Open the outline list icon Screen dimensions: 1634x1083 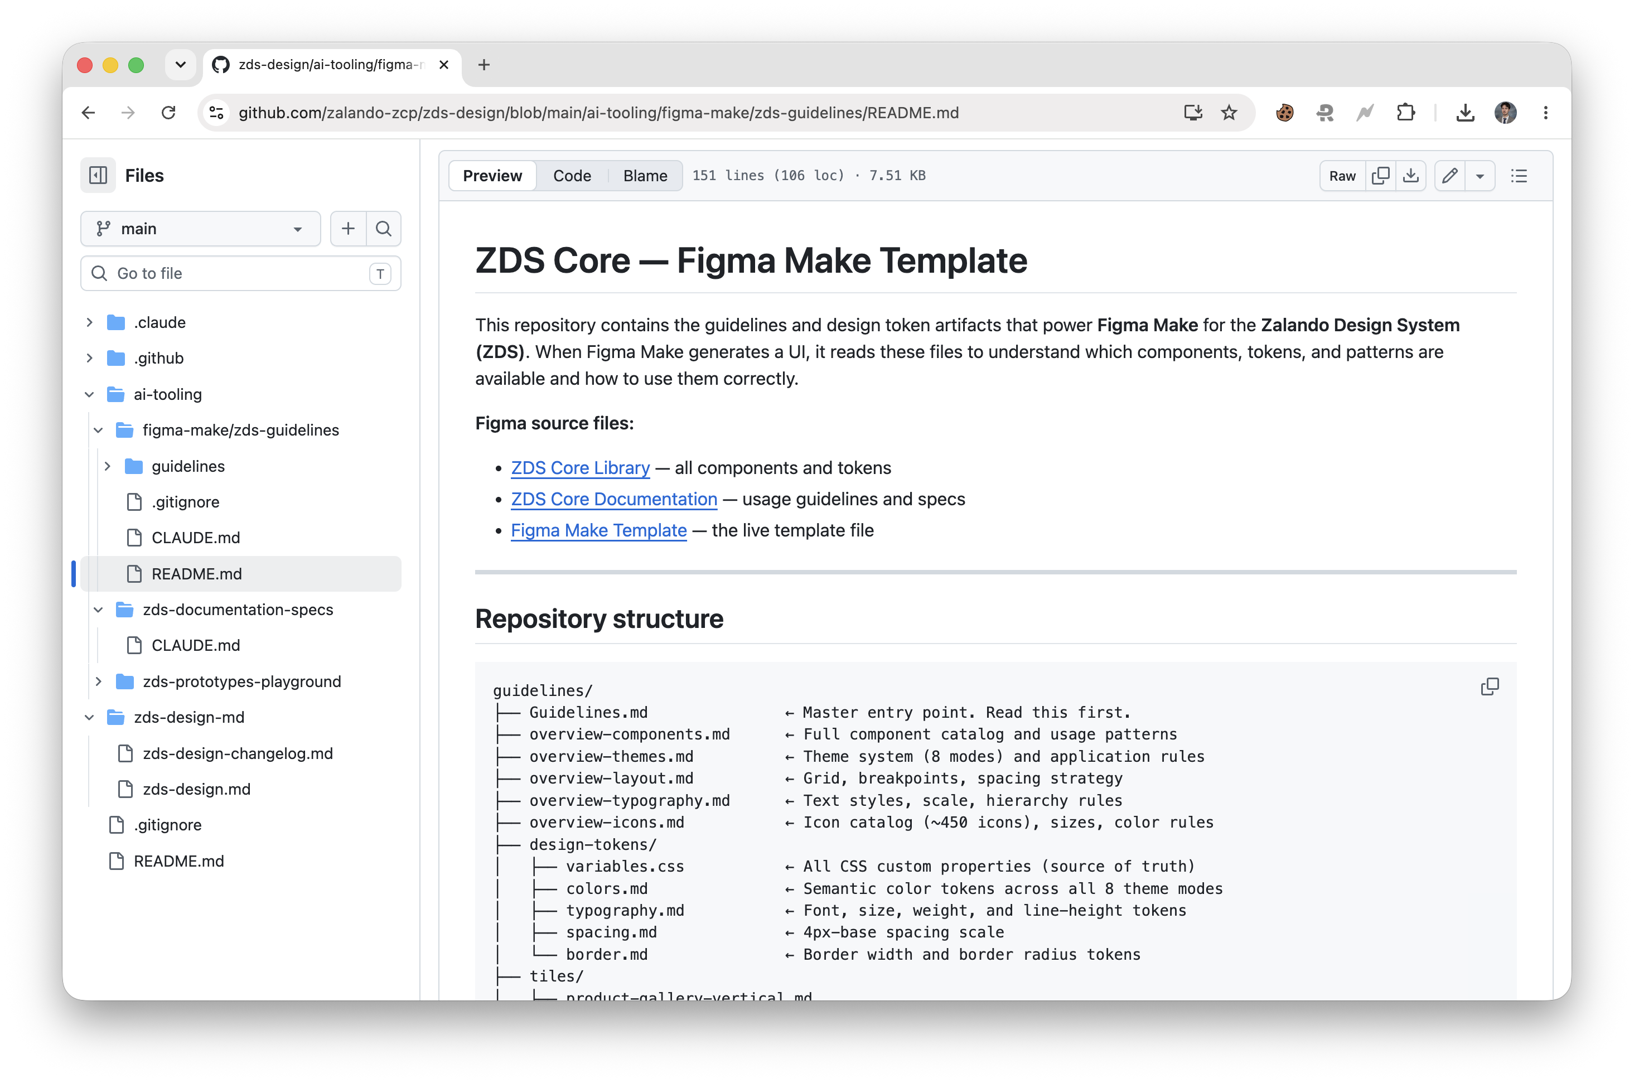1519,176
